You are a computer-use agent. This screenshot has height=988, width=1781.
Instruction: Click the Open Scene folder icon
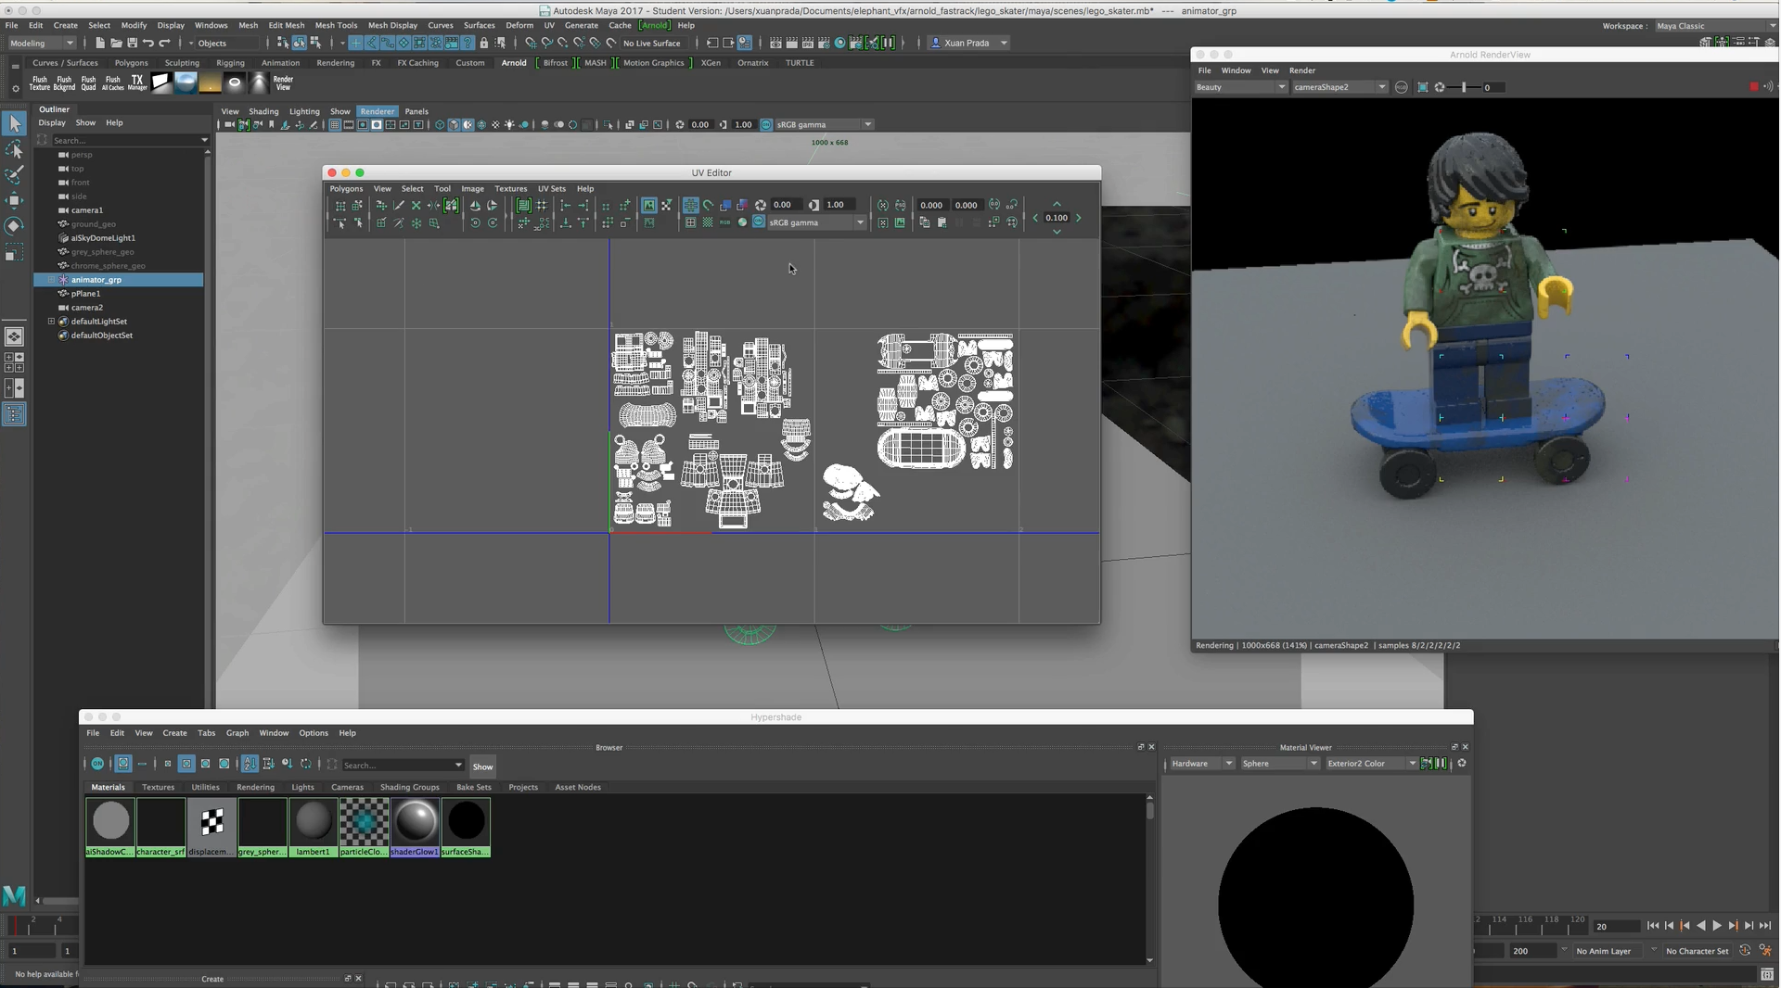pyautogui.click(x=116, y=43)
